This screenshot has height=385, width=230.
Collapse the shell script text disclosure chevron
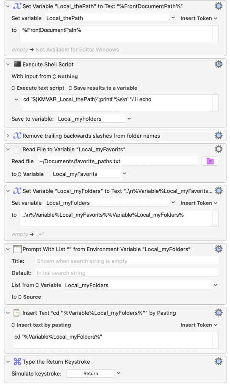pyautogui.click(x=17, y=99)
